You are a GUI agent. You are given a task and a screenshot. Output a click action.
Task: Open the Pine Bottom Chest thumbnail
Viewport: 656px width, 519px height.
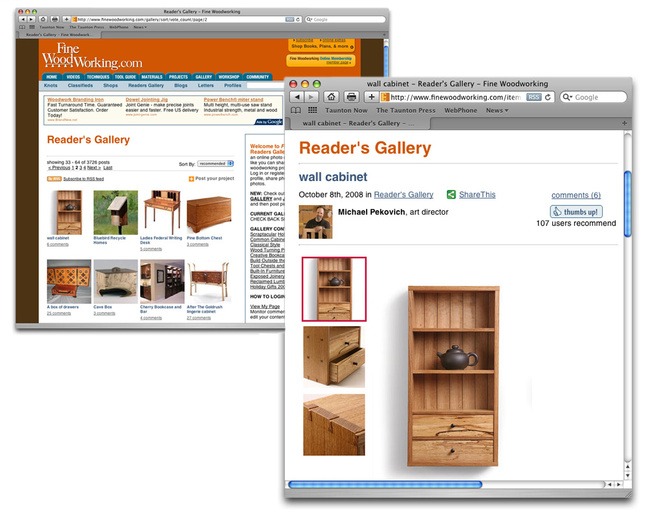coord(209,212)
